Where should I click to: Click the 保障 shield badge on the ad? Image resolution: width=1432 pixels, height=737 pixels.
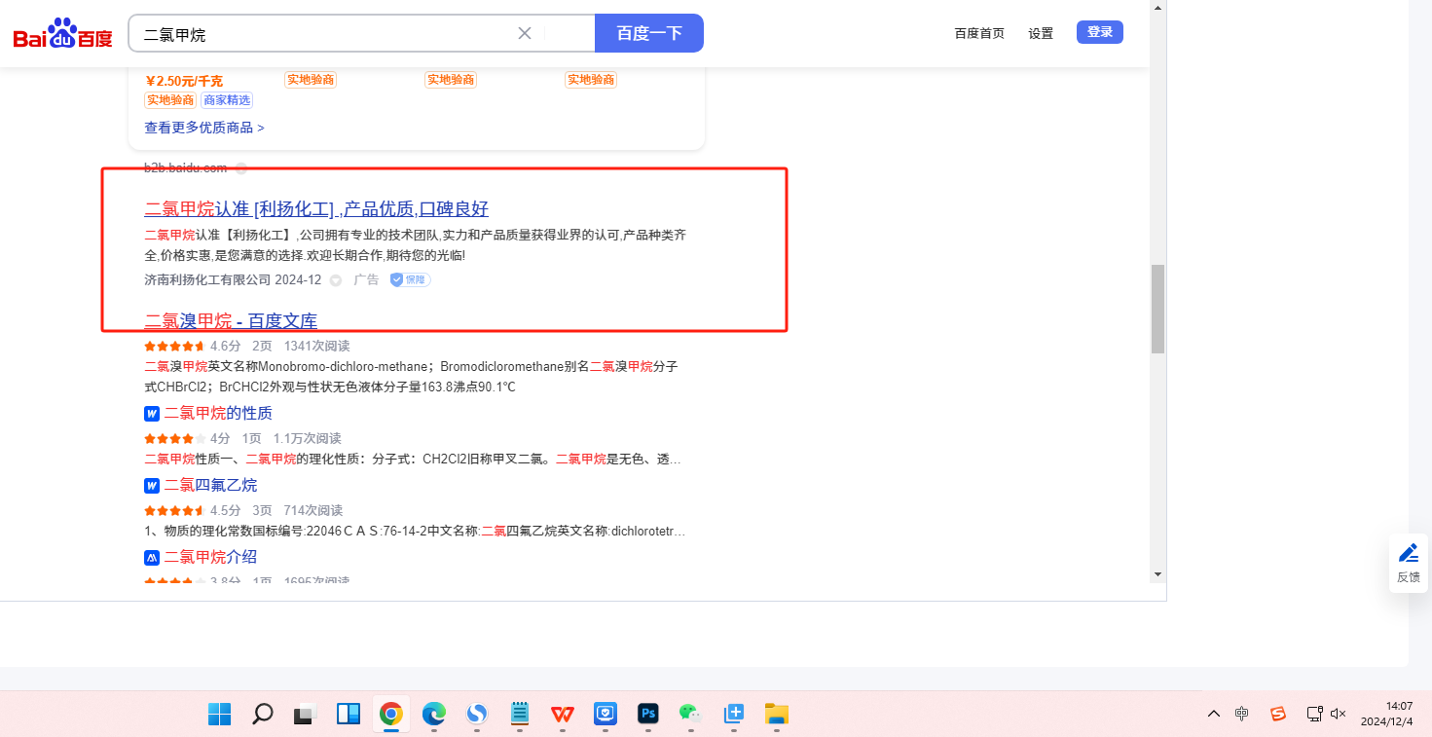coord(410,280)
